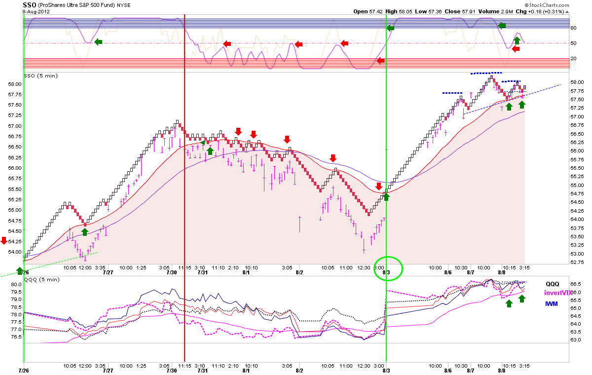Click the green up arrow beside the bottom 7/26 label
This screenshot has width=592, height=375.
[20, 271]
